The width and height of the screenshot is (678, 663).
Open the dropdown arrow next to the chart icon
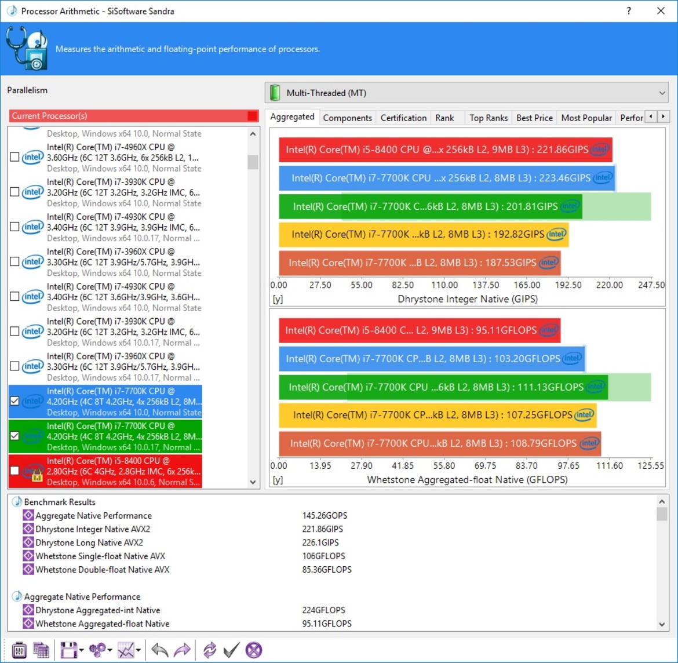(x=138, y=650)
